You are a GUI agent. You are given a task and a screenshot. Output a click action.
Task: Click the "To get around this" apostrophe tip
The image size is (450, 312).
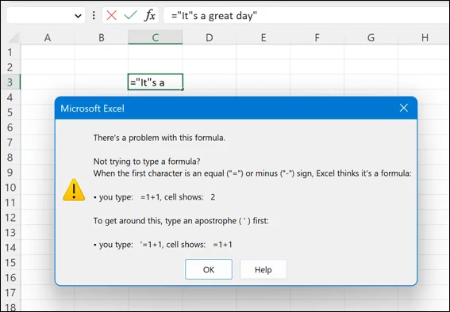click(181, 221)
